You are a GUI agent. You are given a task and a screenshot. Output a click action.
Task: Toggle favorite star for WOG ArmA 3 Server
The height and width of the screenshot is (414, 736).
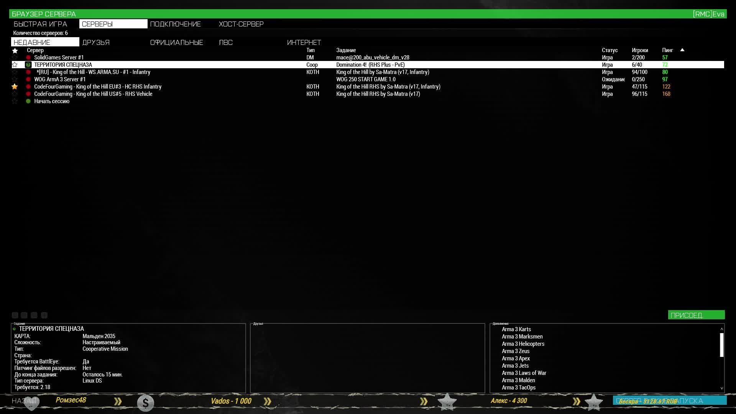15,79
